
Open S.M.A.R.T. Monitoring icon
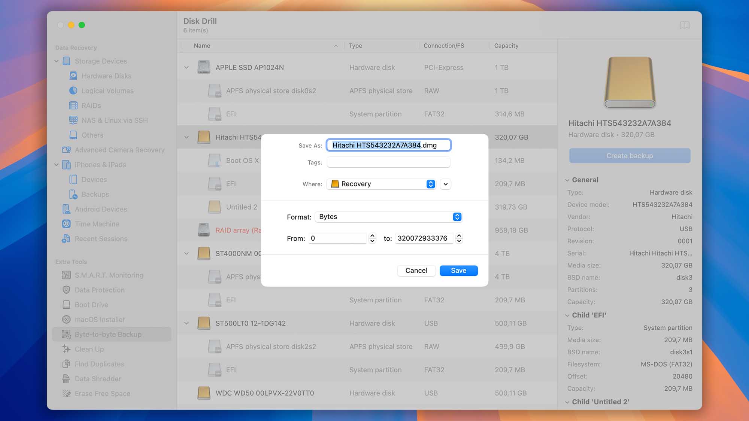pyautogui.click(x=66, y=275)
